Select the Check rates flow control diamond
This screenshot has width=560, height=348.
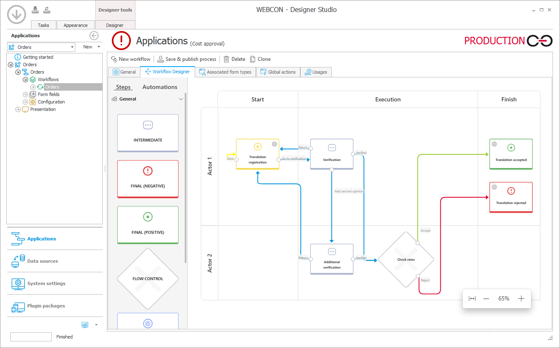point(406,259)
